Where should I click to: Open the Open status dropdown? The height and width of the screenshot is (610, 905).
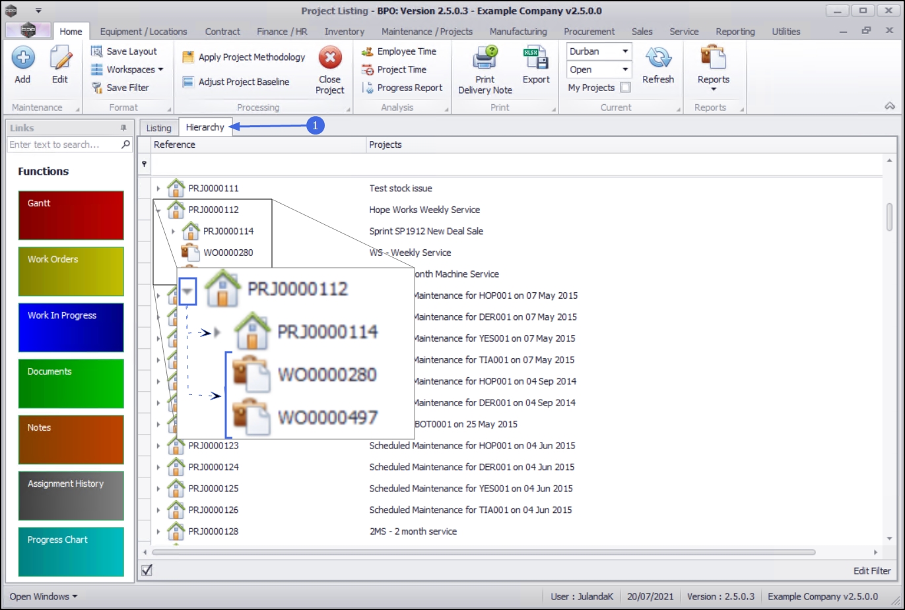tap(624, 69)
